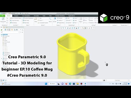Click Boolean Operations
Viewport: 131px width, 98px height.
[28, 18]
